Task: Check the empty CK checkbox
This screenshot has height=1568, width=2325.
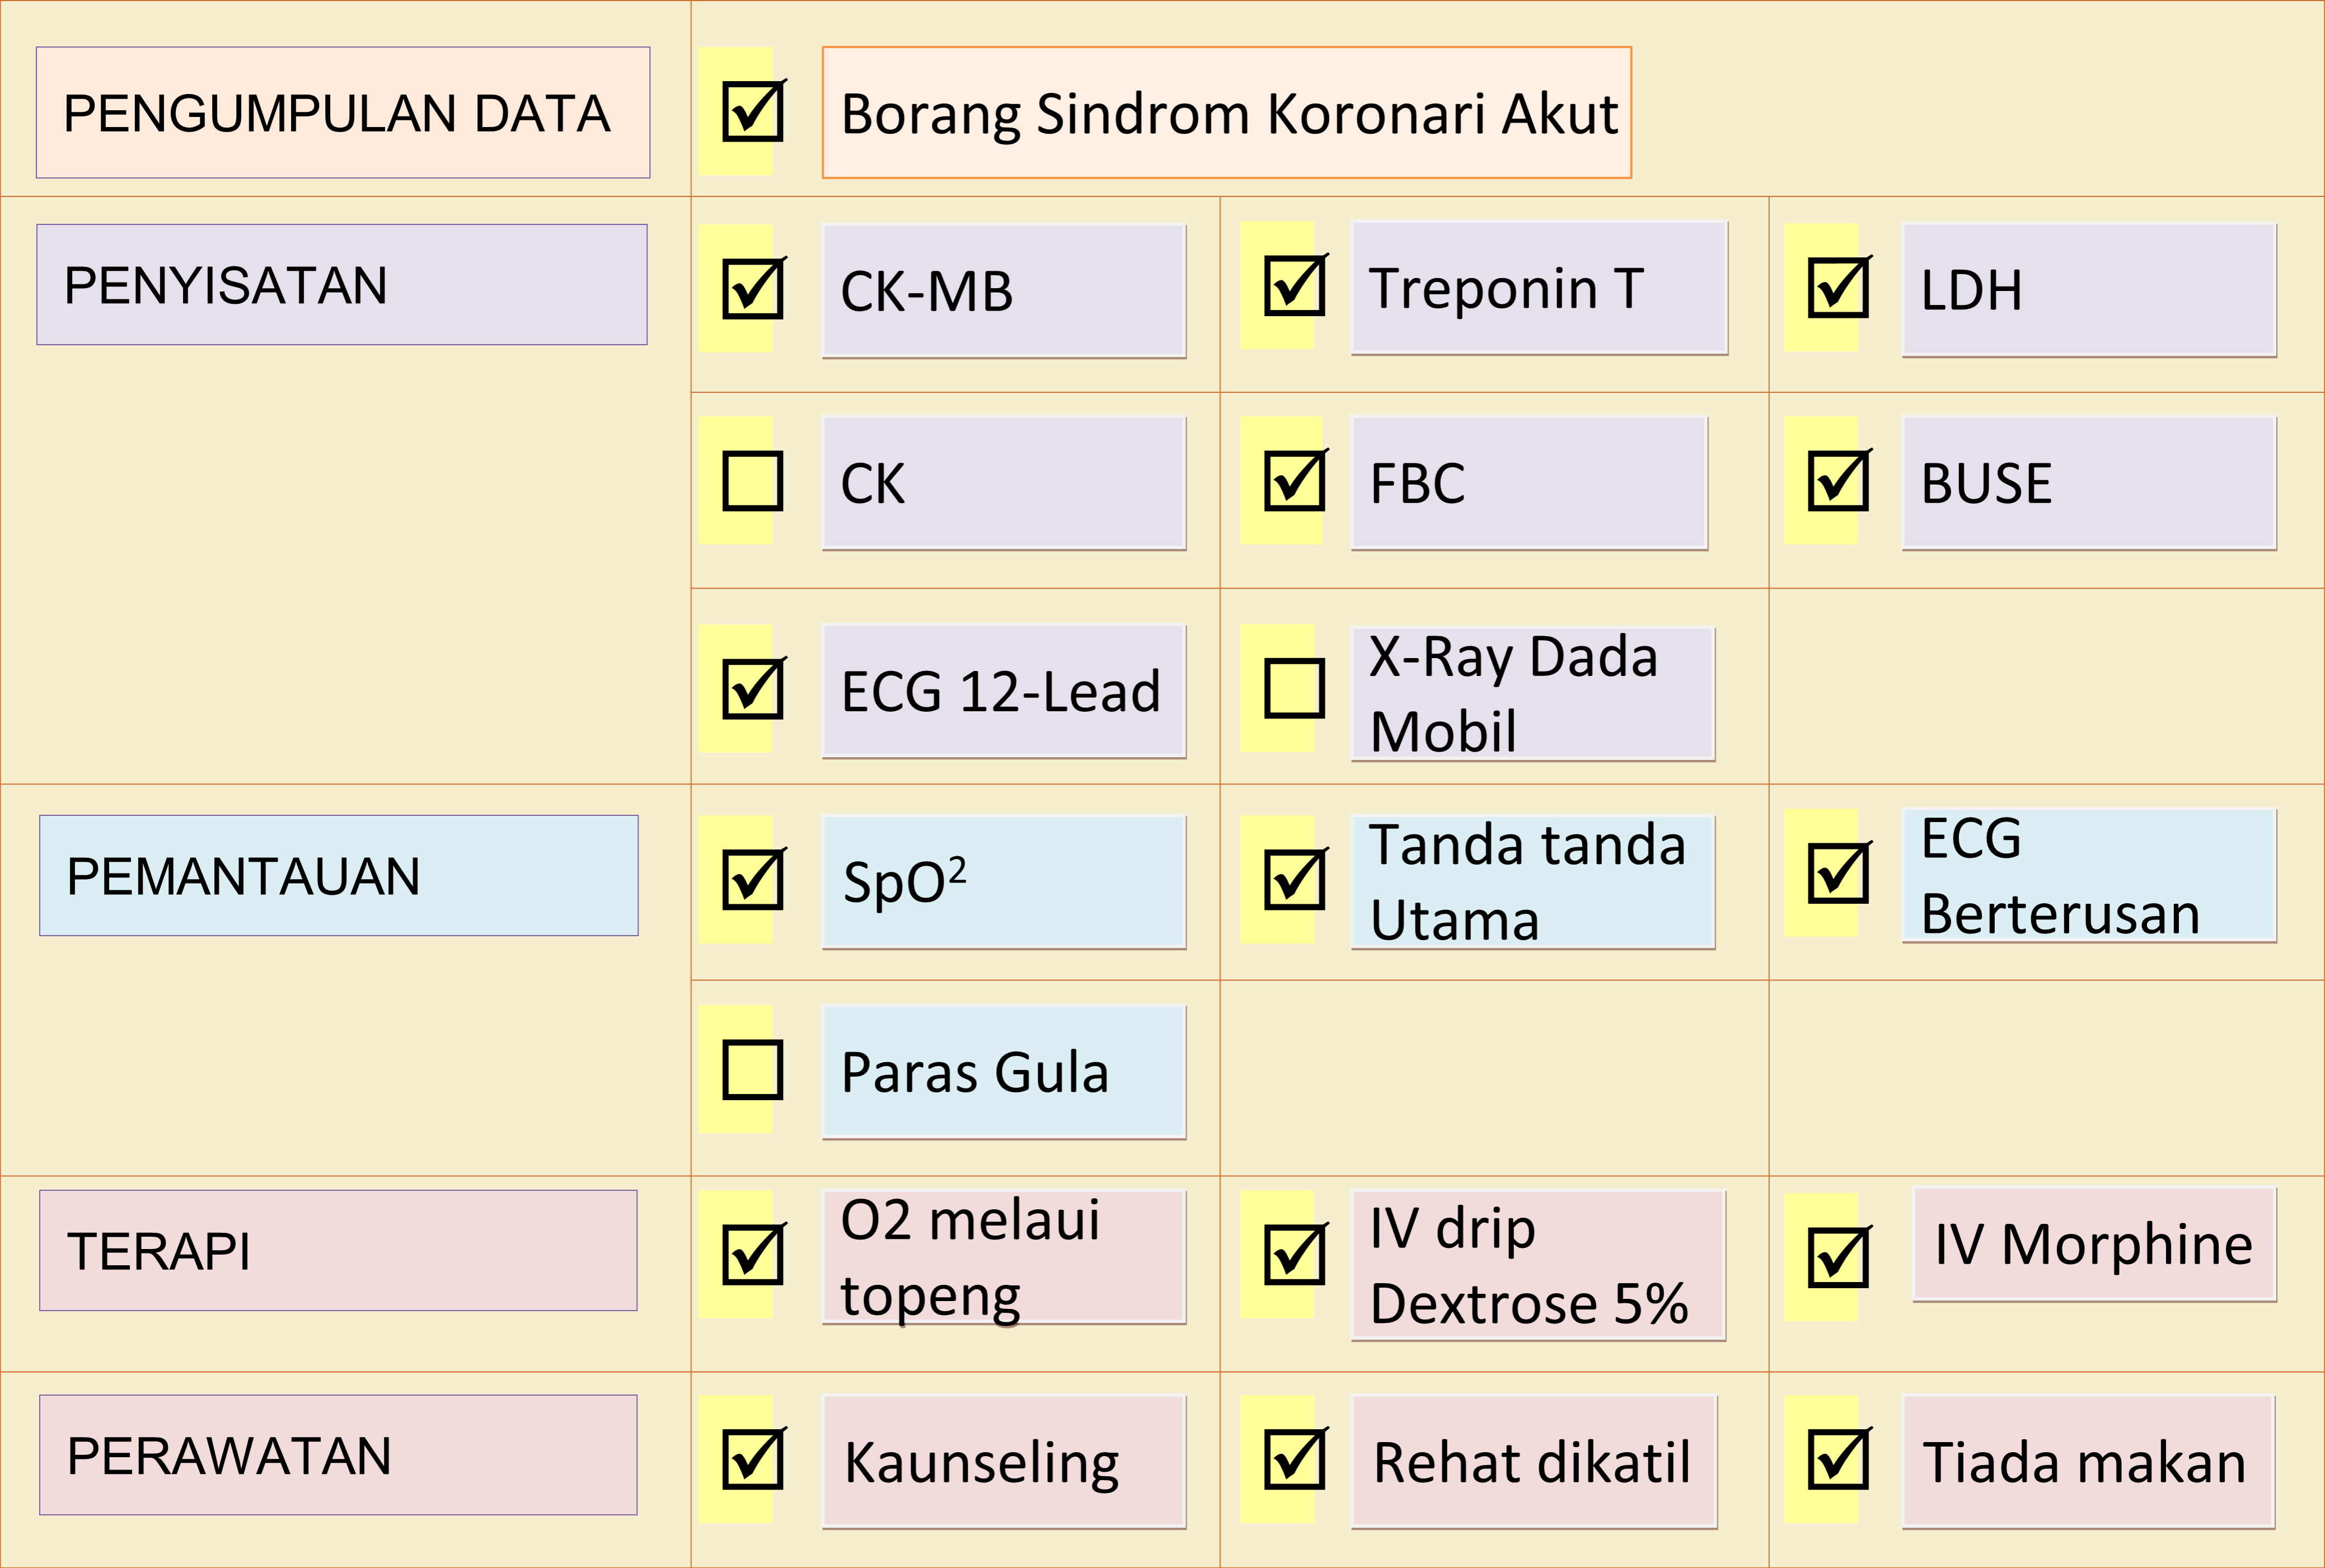Action: click(x=752, y=481)
